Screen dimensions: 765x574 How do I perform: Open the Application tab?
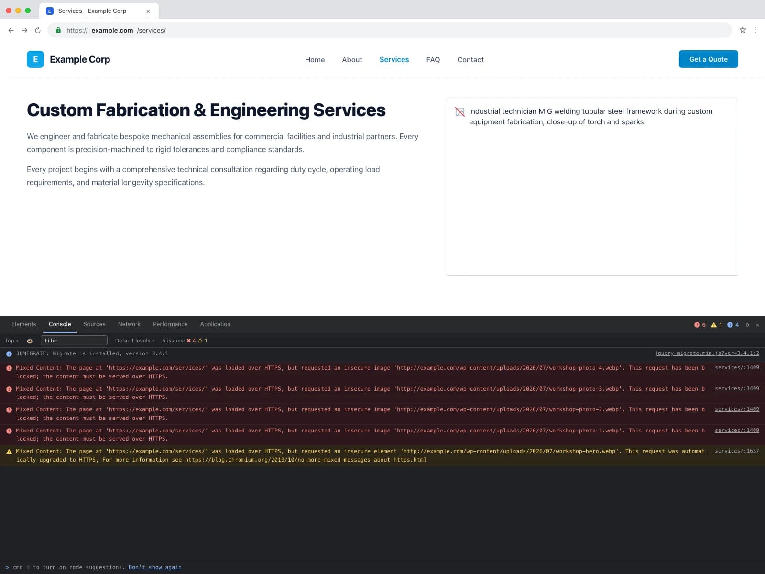[x=215, y=324]
